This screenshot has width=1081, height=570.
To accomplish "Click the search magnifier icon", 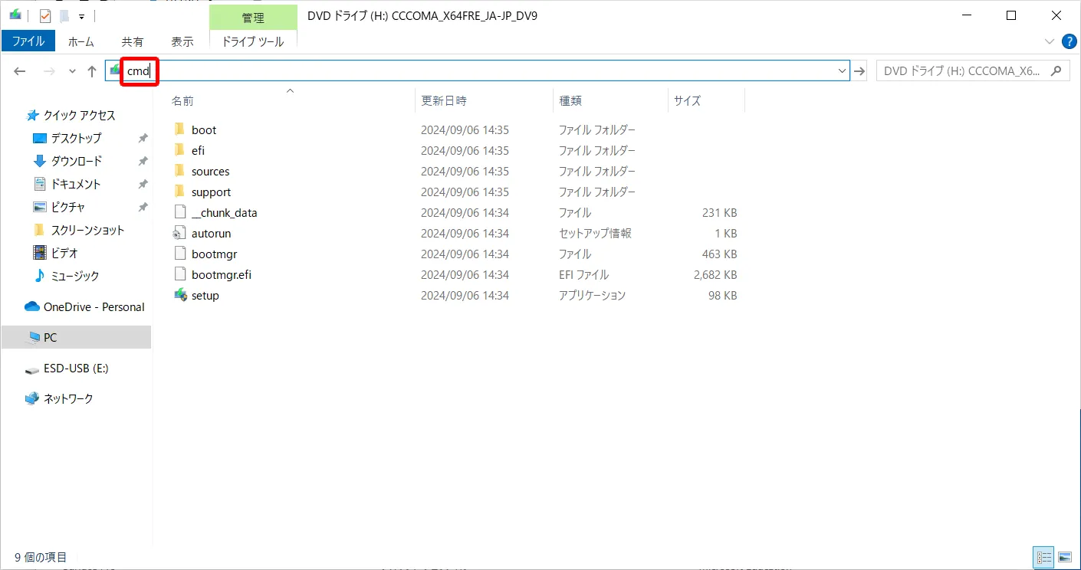I will [1056, 71].
